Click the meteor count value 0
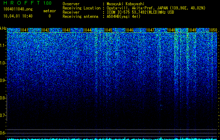 (50, 16)
